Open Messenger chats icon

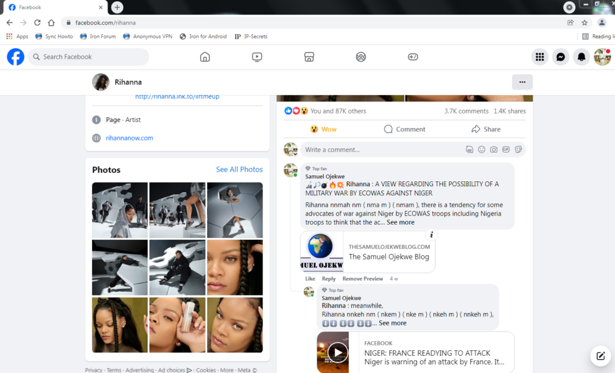[x=560, y=57]
